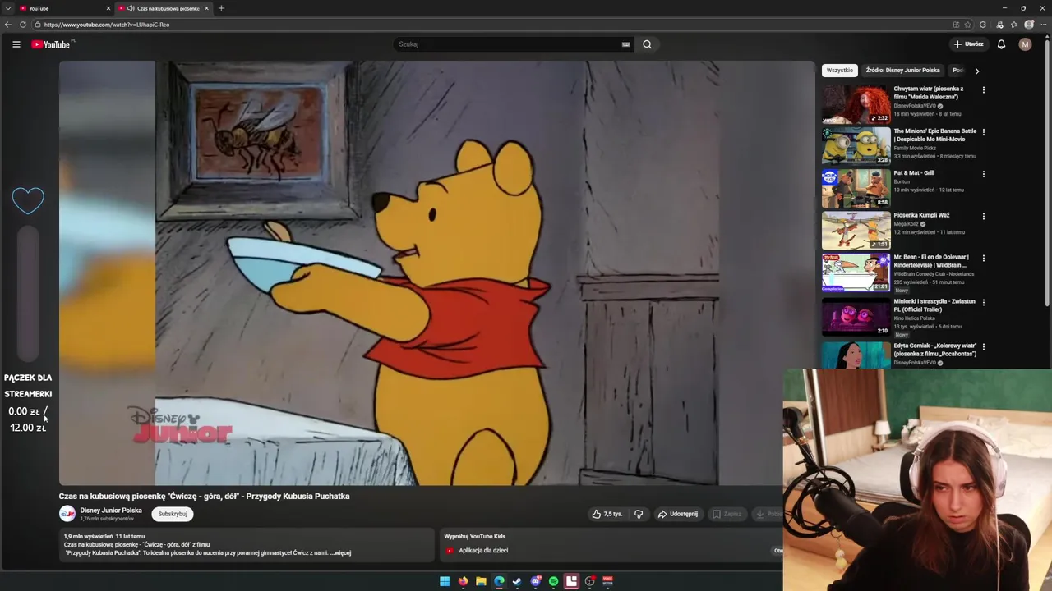This screenshot has width=1052, height=591.
Task: Close the Czas na kubusiową piosenkę tab
Action: pos(206,8)
